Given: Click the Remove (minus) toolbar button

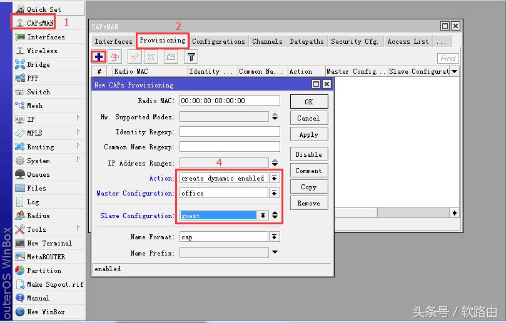Looking at the screenshot, I should coord(115,57).
